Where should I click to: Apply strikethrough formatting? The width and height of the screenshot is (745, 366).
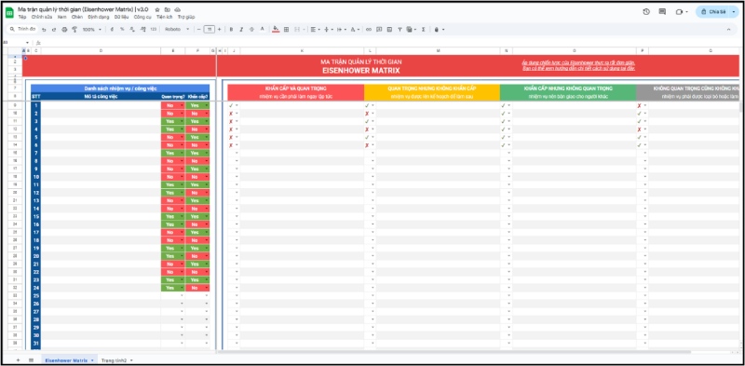(251, 30)
